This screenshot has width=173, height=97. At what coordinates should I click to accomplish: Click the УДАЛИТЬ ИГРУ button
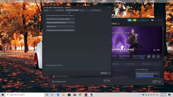pyautogui.click(x=60, y=27)
